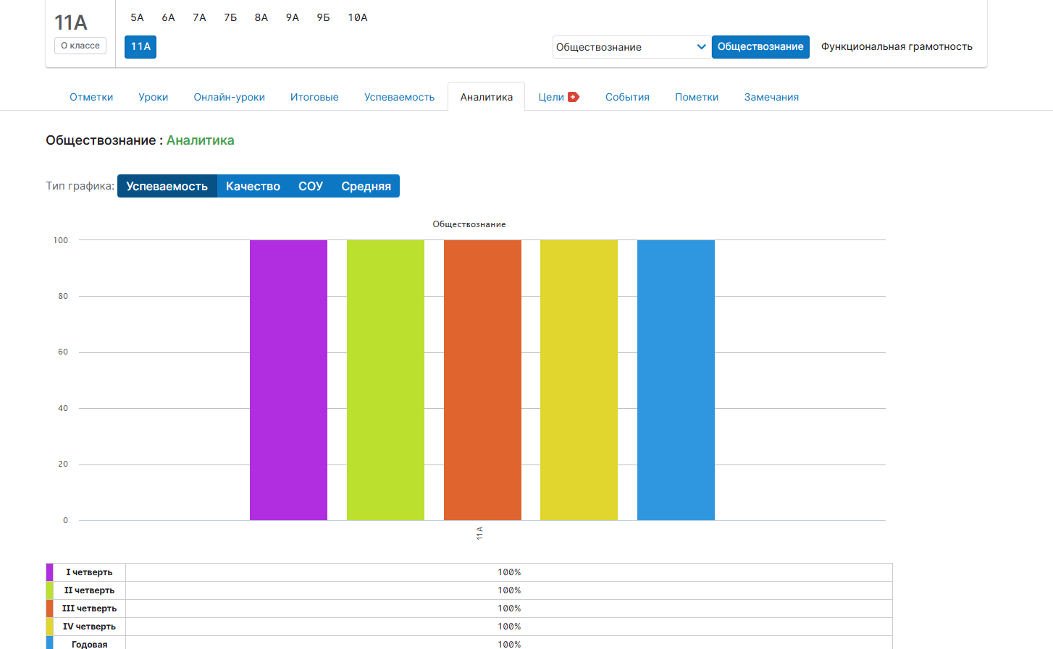Click the II четверть row label

point(89,590)
